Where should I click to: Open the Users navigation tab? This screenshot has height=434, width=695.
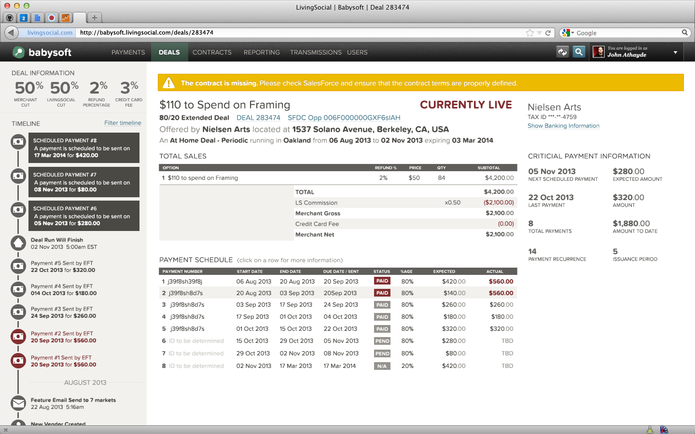[357, 52]
